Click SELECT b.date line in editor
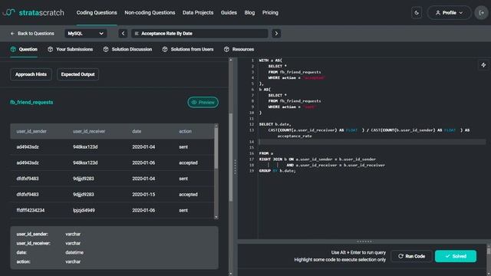The height and width of the screenshot is (276, 491). click(275, 124)
